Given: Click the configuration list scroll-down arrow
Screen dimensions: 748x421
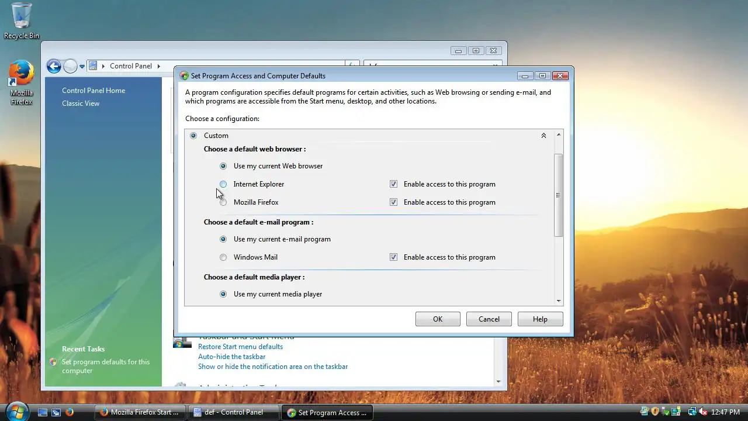Looking at the screenshot, I should click(x=559, y=301).
